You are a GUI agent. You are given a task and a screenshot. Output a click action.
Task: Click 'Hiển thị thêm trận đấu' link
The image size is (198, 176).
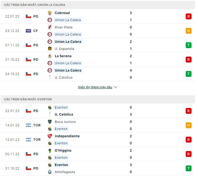[x=95, y=87]
